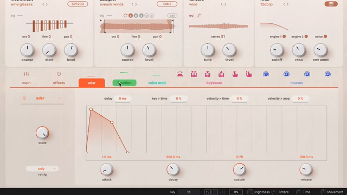Click the instrument eq line icon
347x195 pixels.
(20, 16)
